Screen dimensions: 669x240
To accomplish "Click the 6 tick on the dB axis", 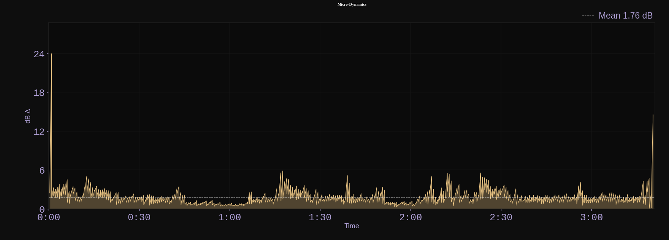I will click(42, 171).
